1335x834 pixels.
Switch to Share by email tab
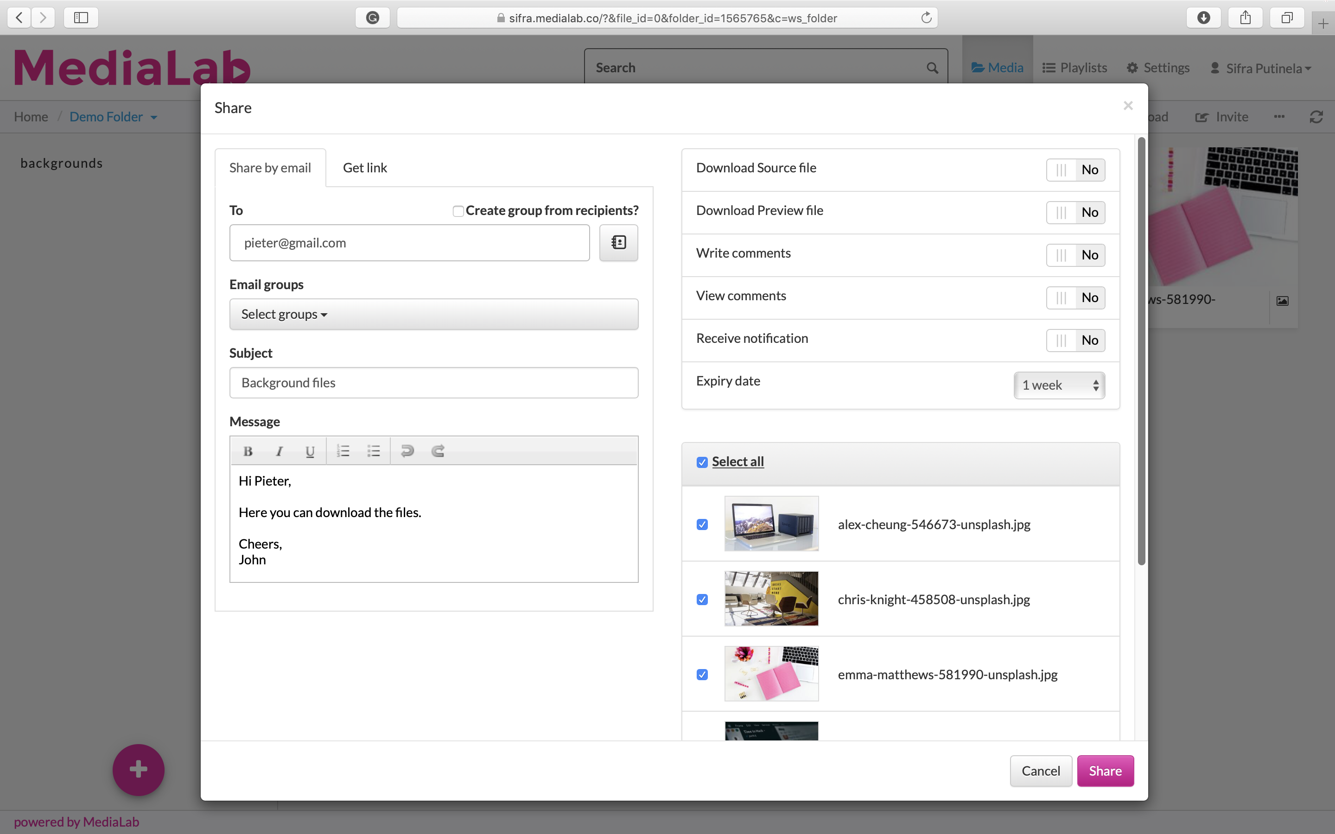tap(270, 168)
